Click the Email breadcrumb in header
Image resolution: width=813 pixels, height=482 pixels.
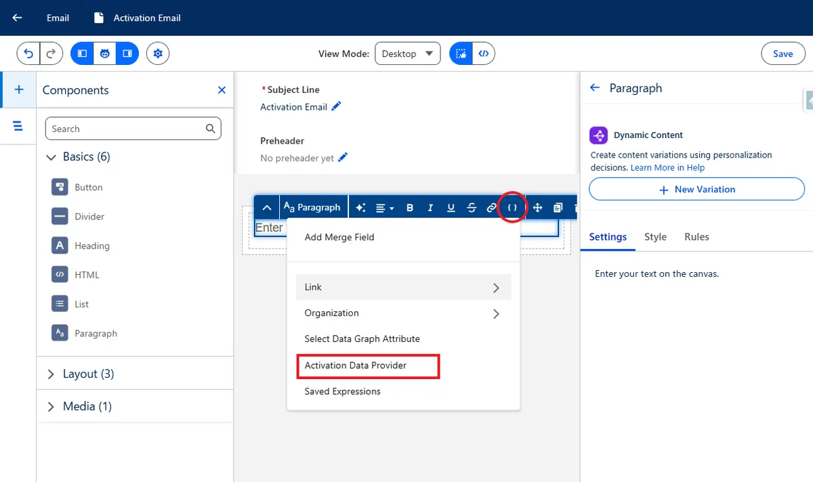58,18
